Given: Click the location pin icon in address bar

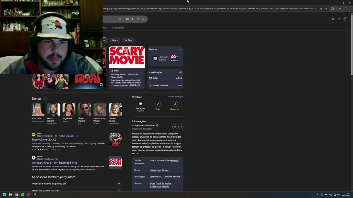Looking at the screenshot, I should (321, 9).
